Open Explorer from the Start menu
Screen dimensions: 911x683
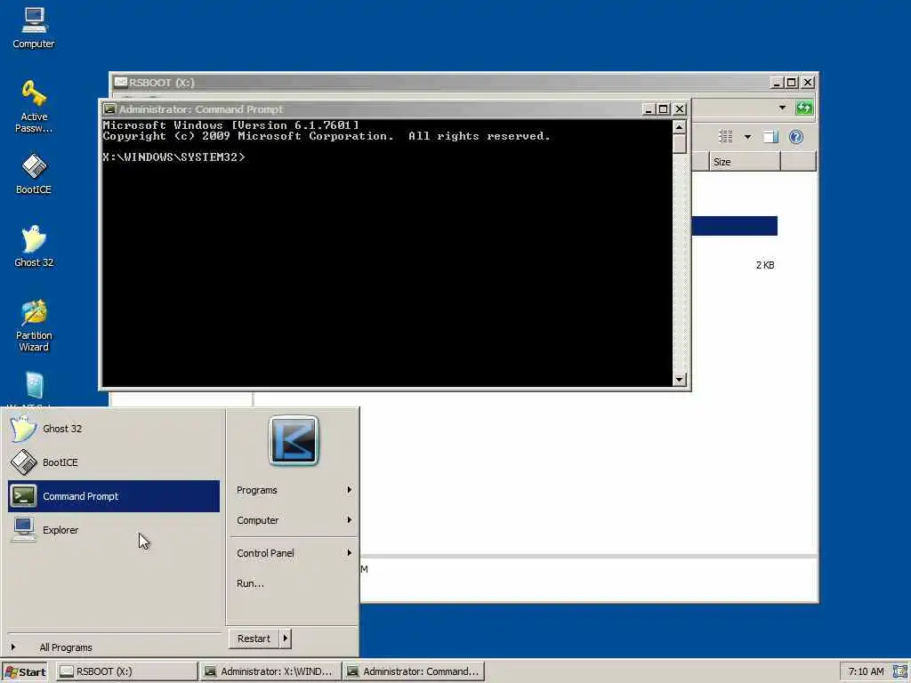[114, 530]
